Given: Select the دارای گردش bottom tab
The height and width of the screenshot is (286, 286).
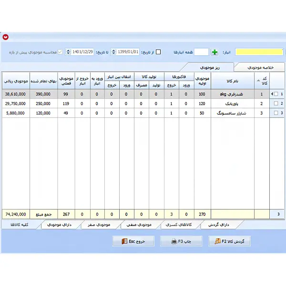Looking at the screenshot, I should (x=218, y=225).
